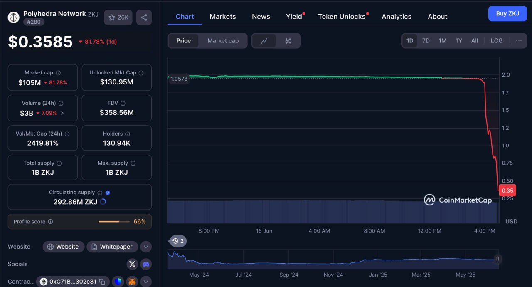Click the 2419.81% Vol/Mkt Cap value
The width and height of the screenshot is (532, 287).
coord(43,143)
